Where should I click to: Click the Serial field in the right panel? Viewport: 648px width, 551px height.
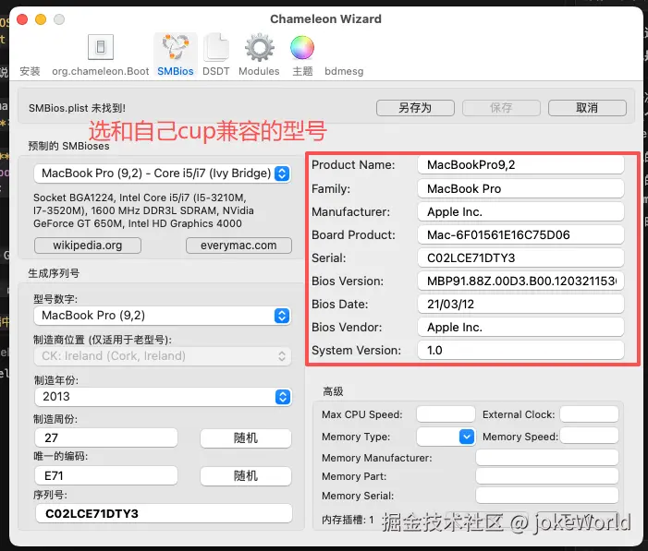pyautogui.click(x=520, y=258)
